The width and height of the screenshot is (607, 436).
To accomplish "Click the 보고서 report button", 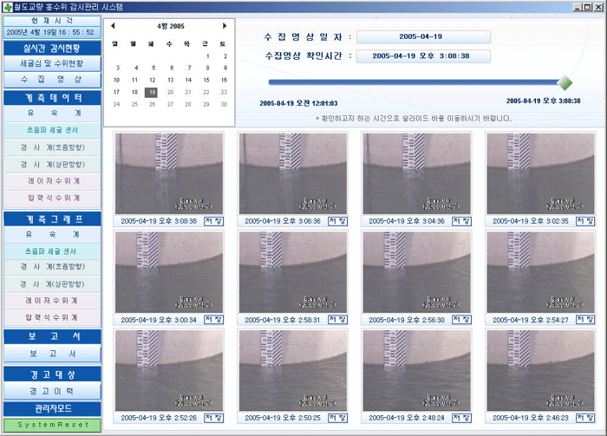I will tap(51, 354).
